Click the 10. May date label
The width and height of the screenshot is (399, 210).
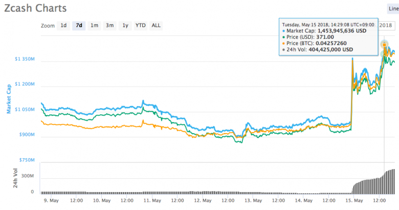(x=101, y=201)
